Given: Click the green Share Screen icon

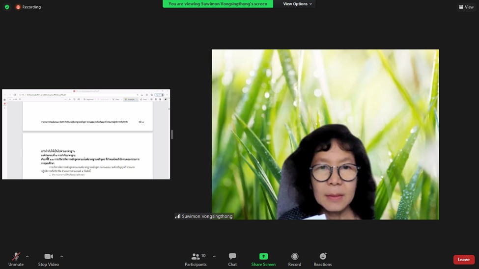Looking at the screenshot, I should pos(263,256).
